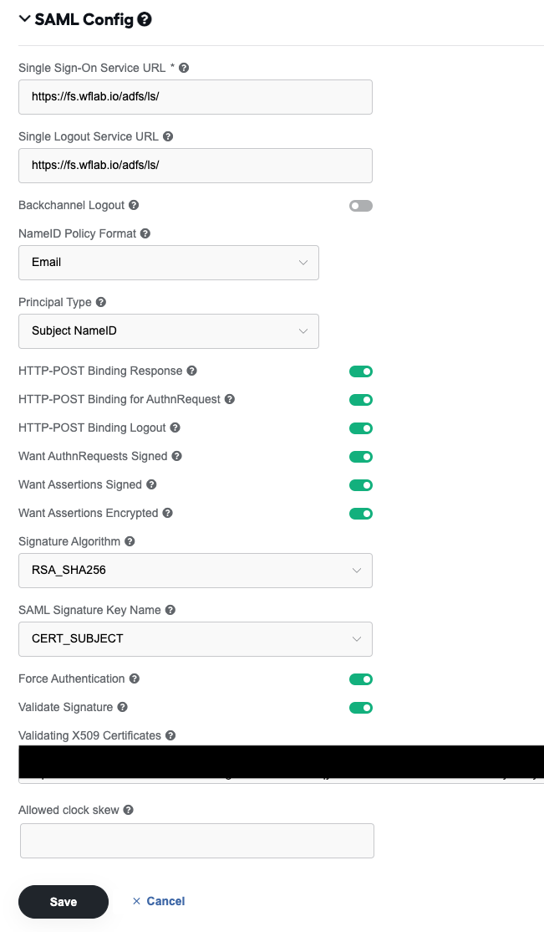Open NameID Policy Format dropdown showing Email
The height and width of the screenshot is (932, 544).
pyautogui.click(x=169, y=263)
